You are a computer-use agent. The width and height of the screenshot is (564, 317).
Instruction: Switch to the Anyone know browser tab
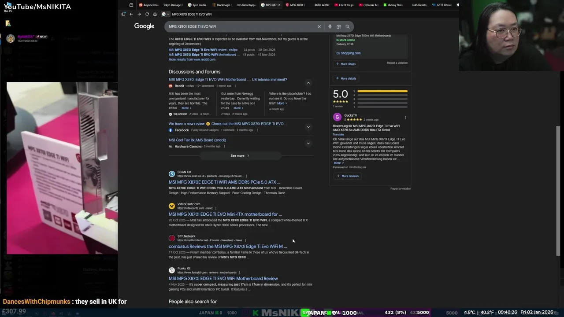pos(148,5)
